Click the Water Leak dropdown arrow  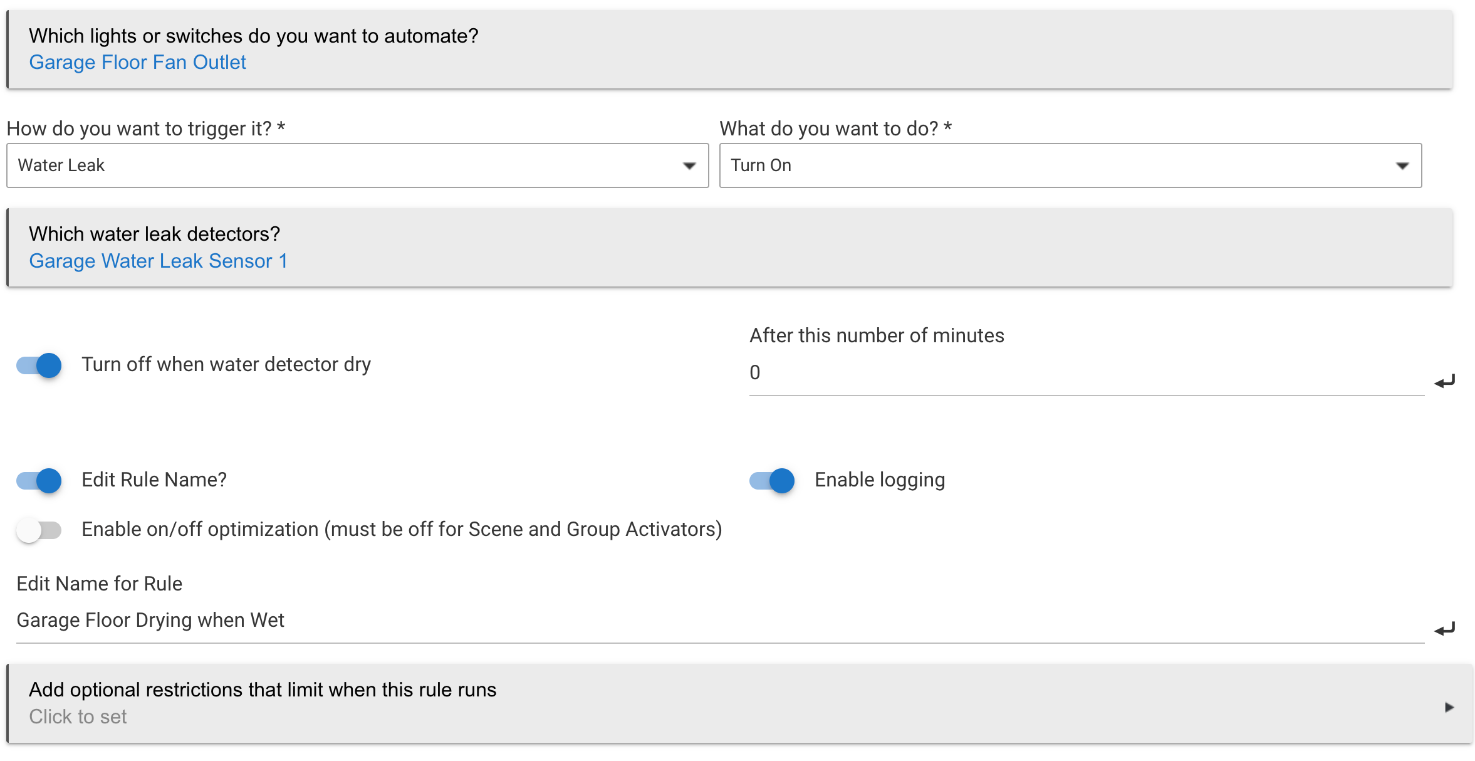(689, 166)
